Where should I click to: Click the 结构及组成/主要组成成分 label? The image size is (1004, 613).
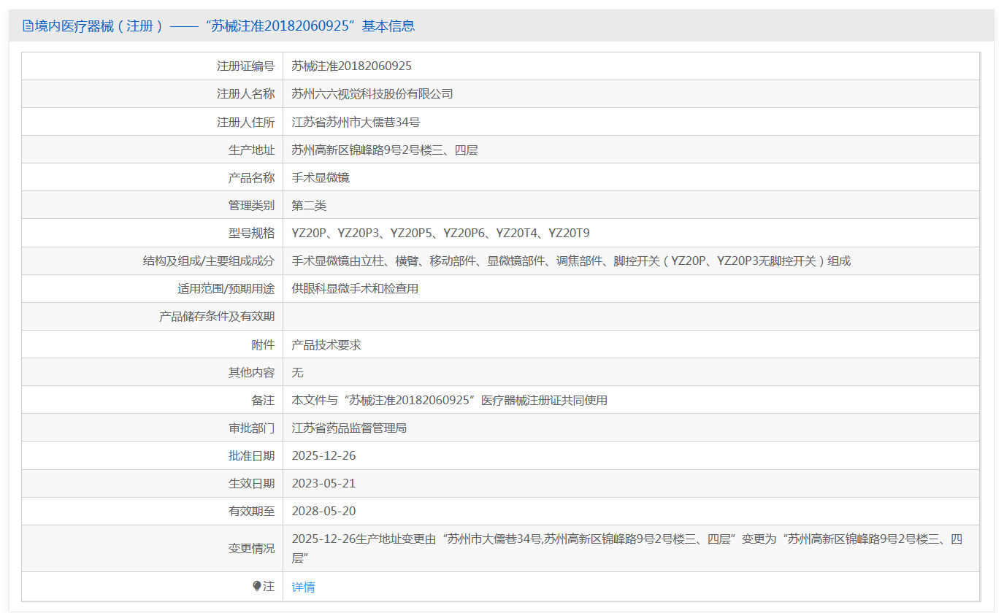[209, 260]
